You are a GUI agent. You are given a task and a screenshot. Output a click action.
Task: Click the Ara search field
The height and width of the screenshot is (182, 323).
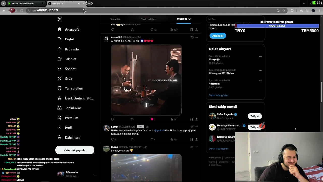235,19
